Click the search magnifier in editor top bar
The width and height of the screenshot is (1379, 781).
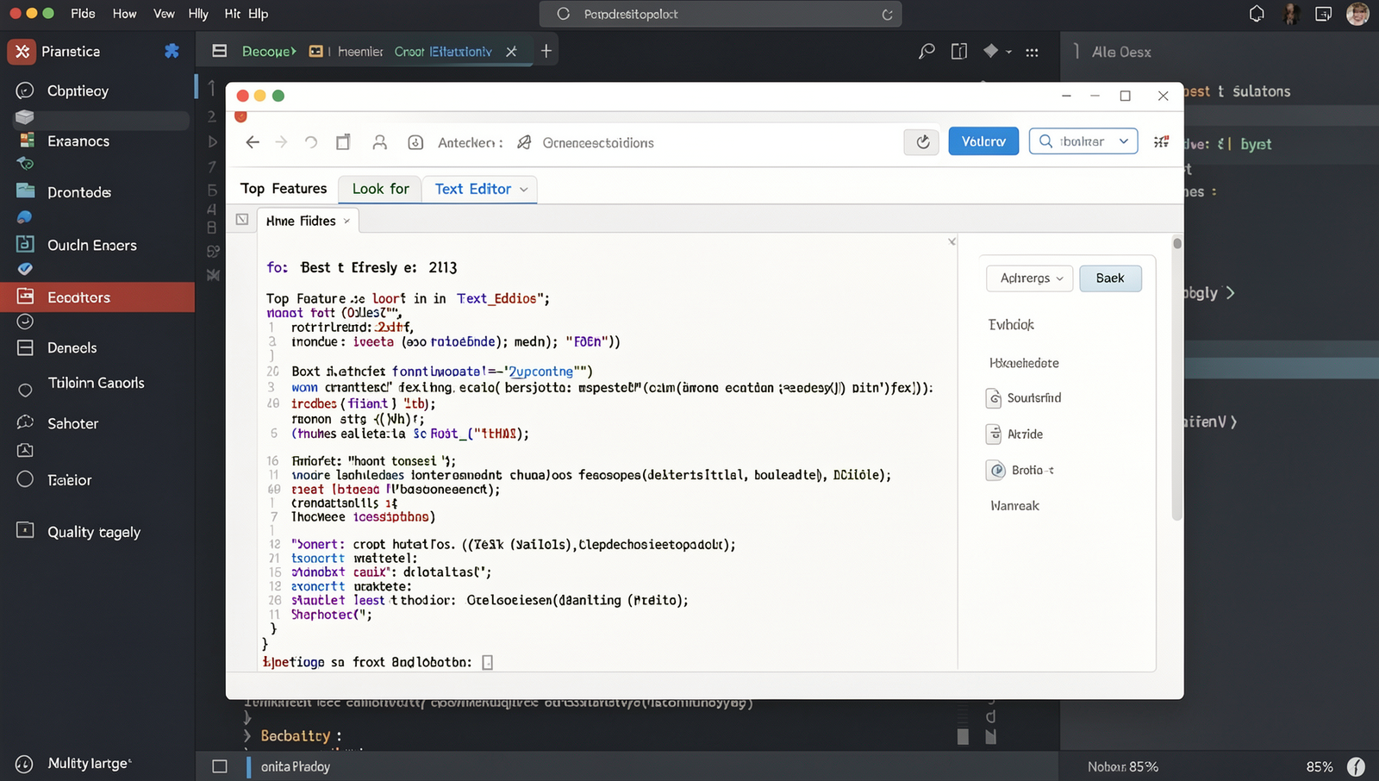(x=927, y=52)
